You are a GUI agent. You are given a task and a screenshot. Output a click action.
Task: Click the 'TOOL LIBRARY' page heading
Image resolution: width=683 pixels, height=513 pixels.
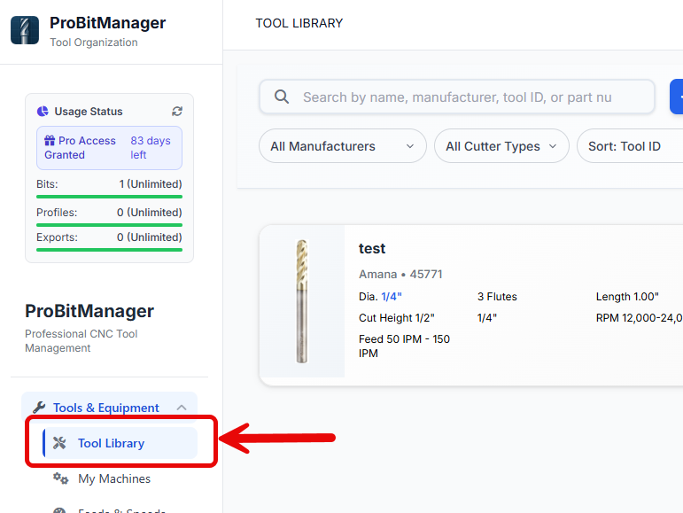pos(299,23)
